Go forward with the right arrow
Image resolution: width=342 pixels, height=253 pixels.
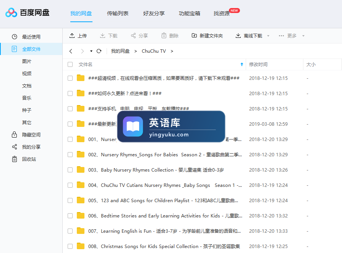[82, 51]
